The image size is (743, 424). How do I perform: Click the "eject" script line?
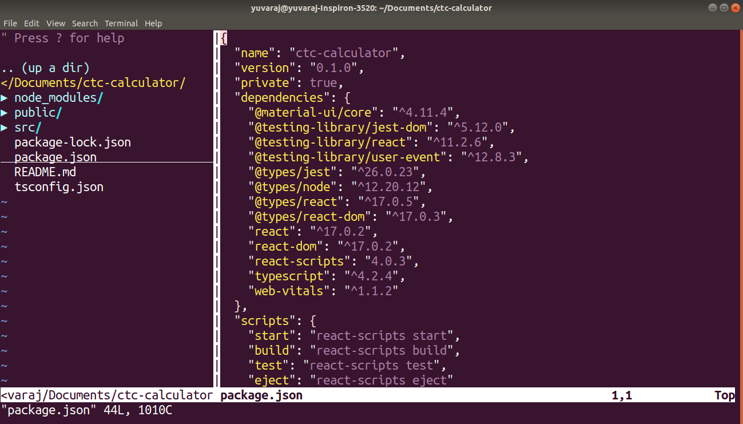[351, 381]
